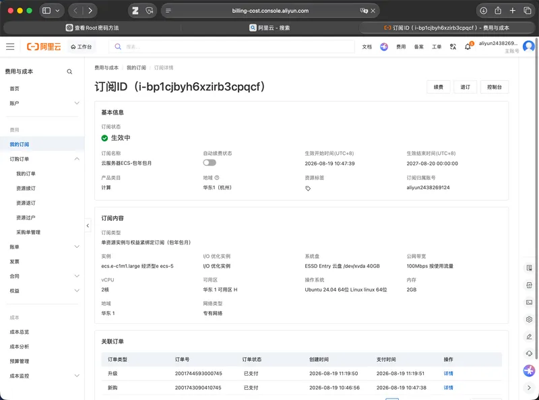Open a new Safari tab
Image resolution: width=539 pixels, height=400 pixels.
(513, 11)
